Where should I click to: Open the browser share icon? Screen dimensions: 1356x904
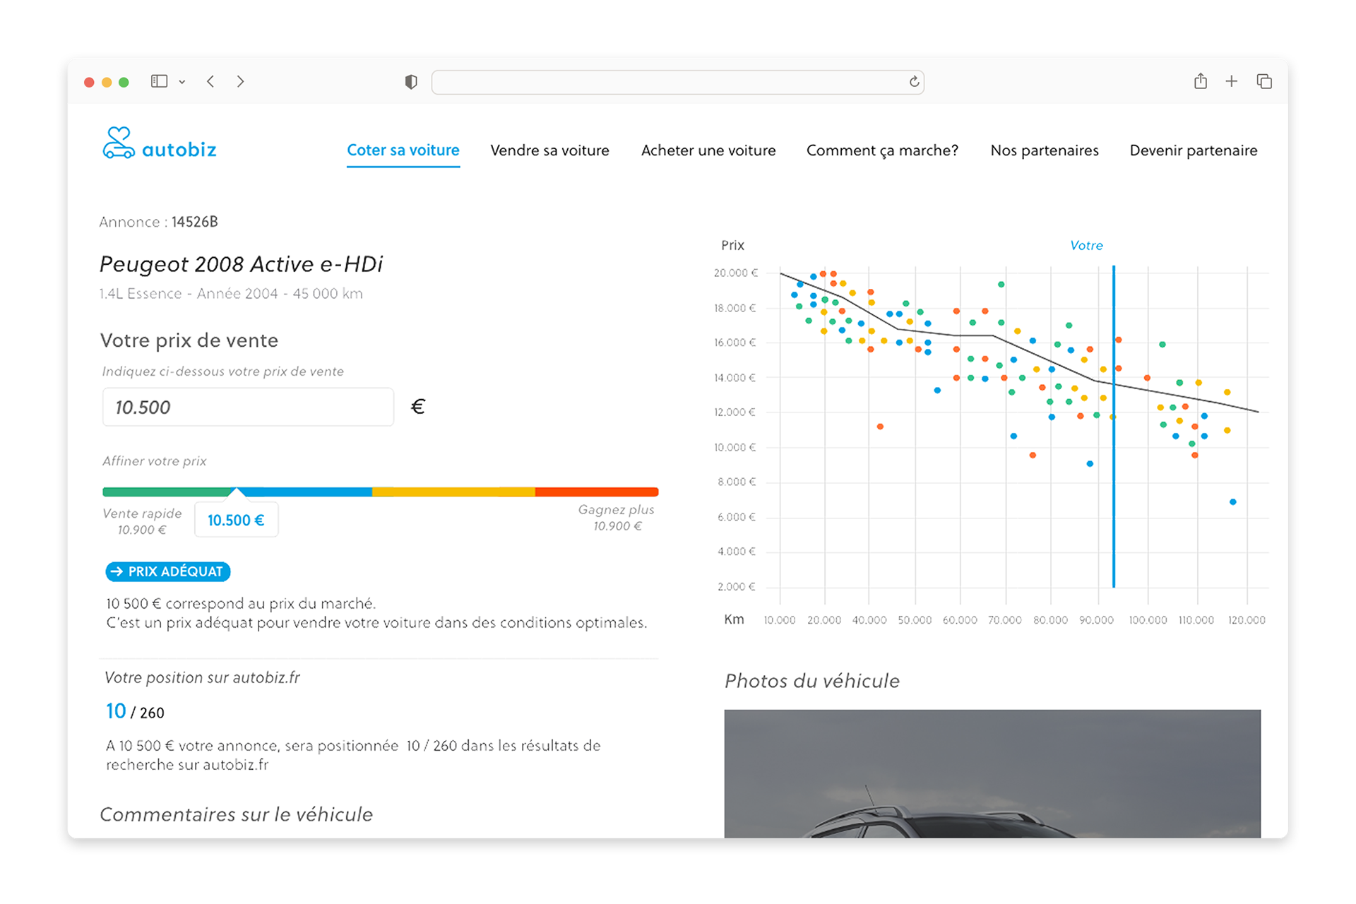1200,81
